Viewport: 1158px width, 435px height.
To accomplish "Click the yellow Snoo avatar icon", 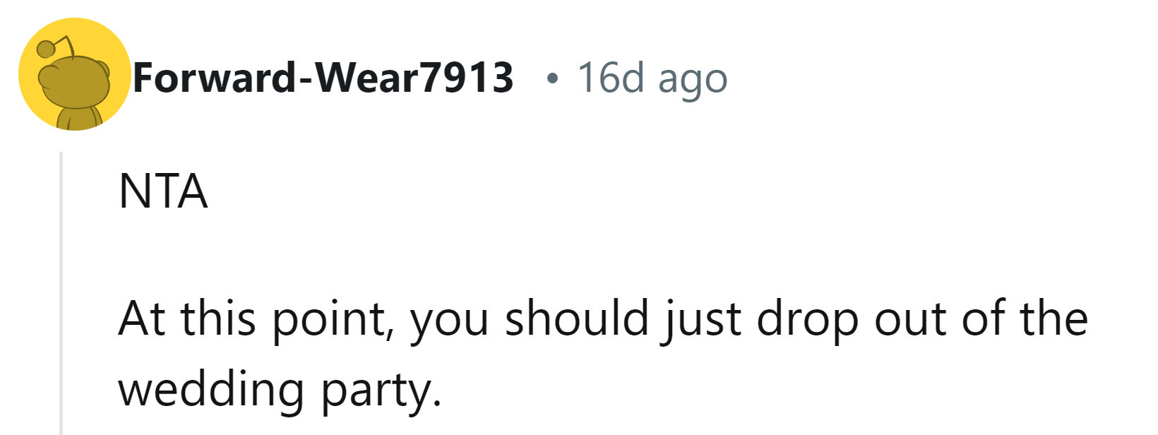I will 74,74.
